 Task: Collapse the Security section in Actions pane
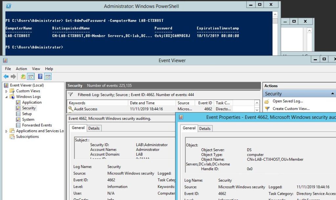[332, 94]
